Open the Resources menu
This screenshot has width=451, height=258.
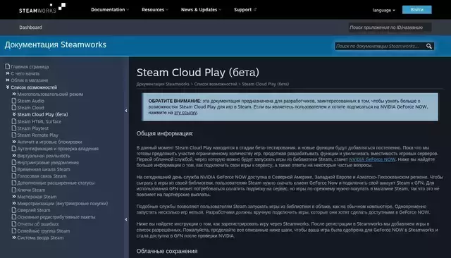(x=155, y=10)
